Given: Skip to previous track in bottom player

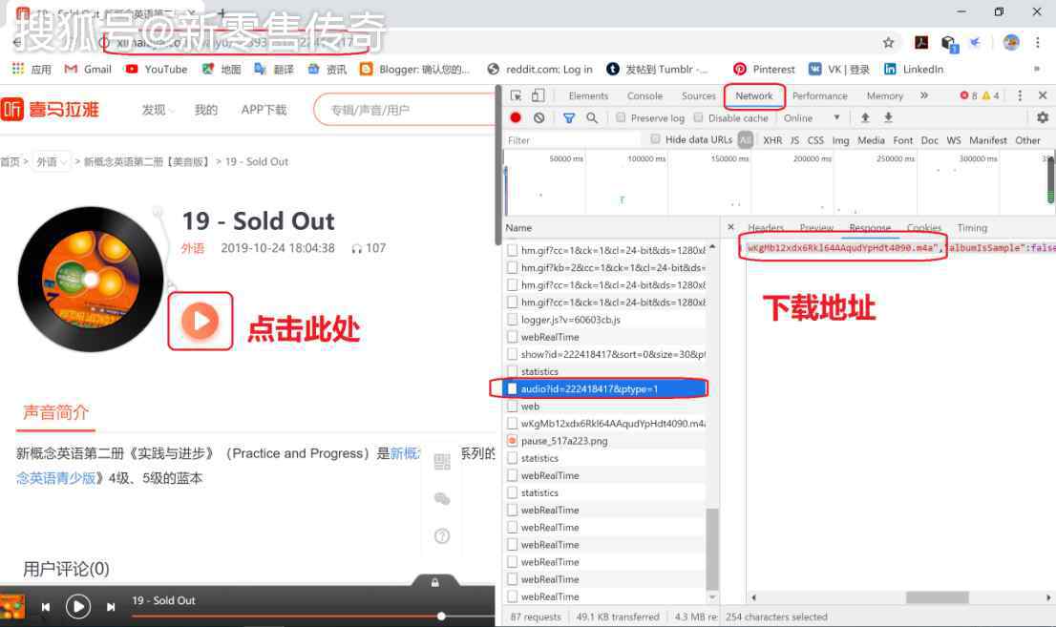Looking at the screenshot, I should point(45,607).
